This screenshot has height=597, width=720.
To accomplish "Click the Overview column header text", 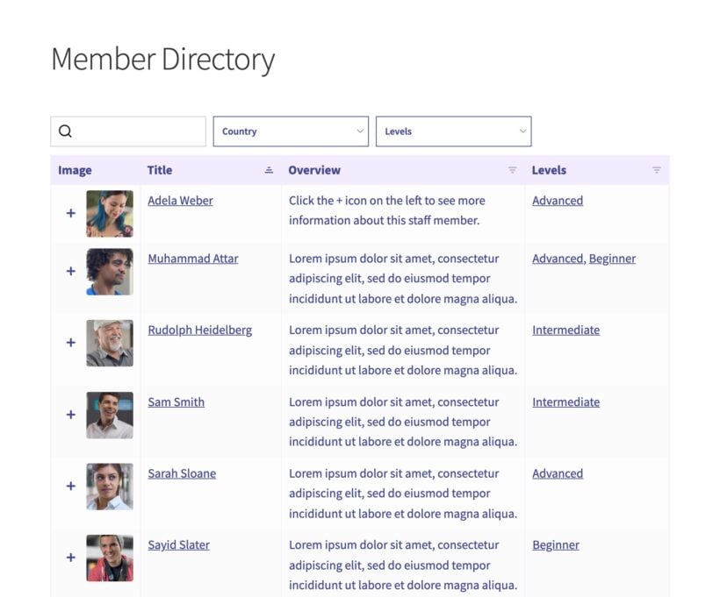I will tap(314, 170).
